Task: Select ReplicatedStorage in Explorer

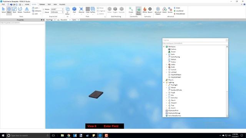Action: pyautogui.click(x=174, y=113)
